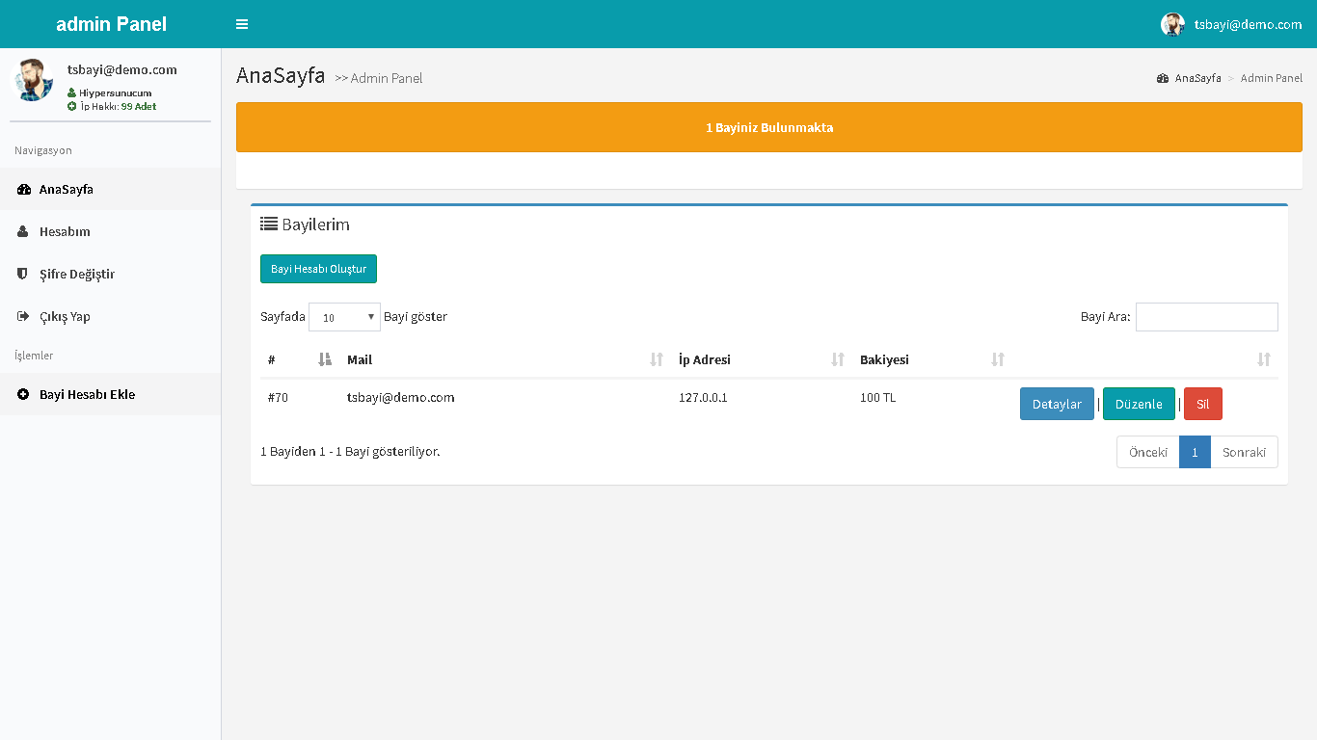This screenshot has height=740, width=1317.
Task: Click the AnaSayfa dashboard icon in sidebar
Action: (x=23, y=190)
